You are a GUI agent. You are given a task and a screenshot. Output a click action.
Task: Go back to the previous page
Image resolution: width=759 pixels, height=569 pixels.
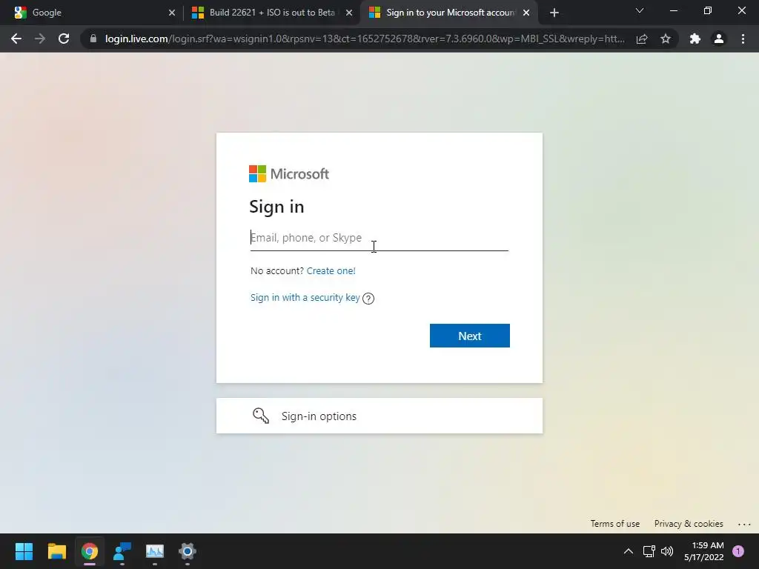coord(16,39)
